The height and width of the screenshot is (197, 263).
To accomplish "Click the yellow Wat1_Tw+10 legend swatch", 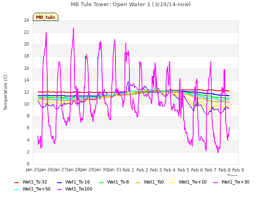I will pyautogui.click(x=173, y=182).
